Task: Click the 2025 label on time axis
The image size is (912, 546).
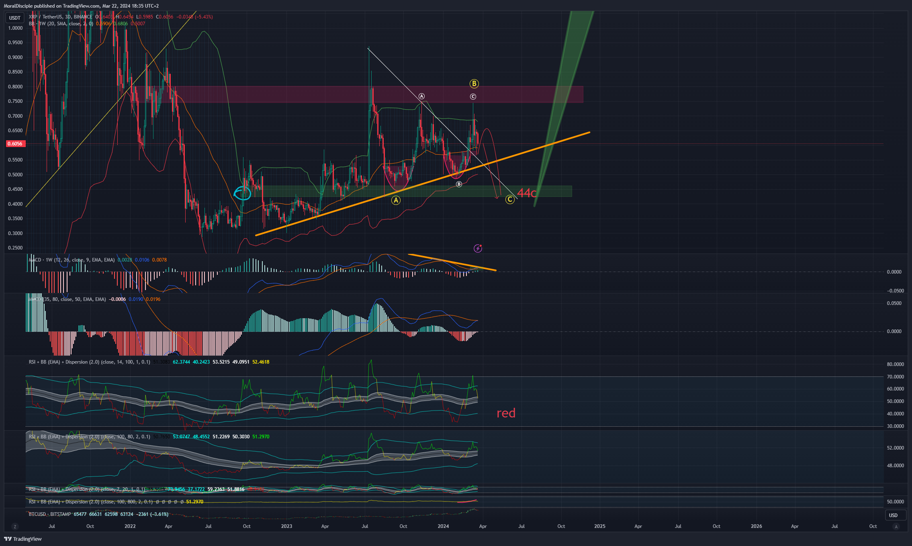Action: 599,526
